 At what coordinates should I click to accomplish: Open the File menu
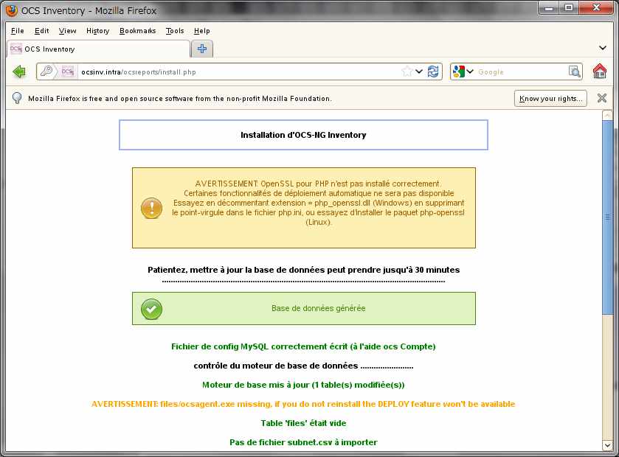pyautogui.click(x=18, y=31)
